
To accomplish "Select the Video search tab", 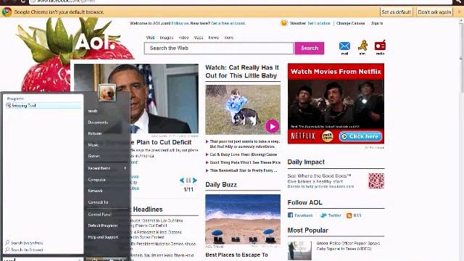I will click(183, 38).
